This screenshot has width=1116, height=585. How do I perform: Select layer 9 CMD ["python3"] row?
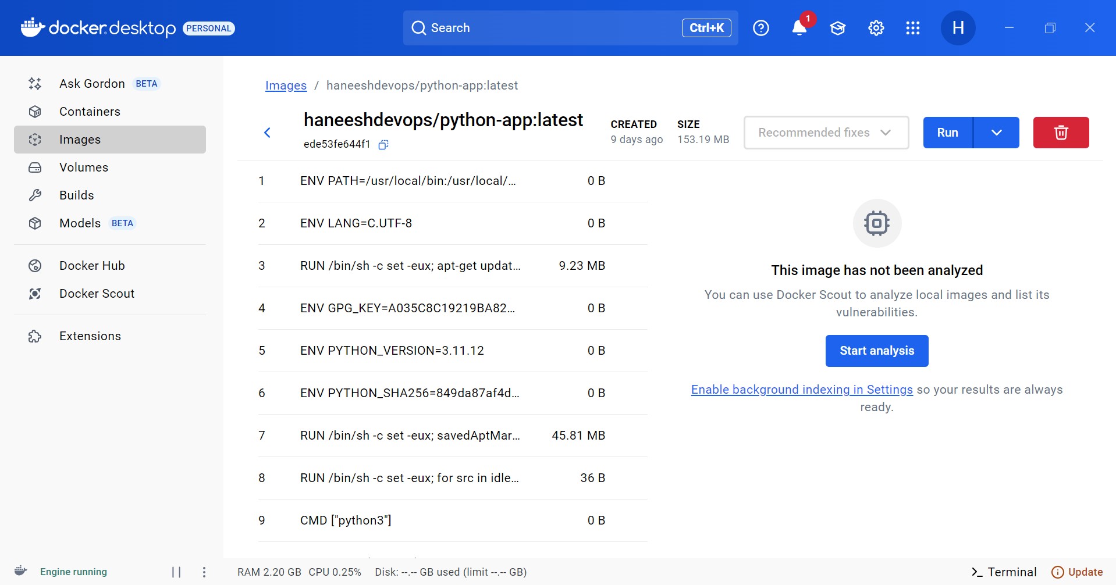(x=453, y=520)
